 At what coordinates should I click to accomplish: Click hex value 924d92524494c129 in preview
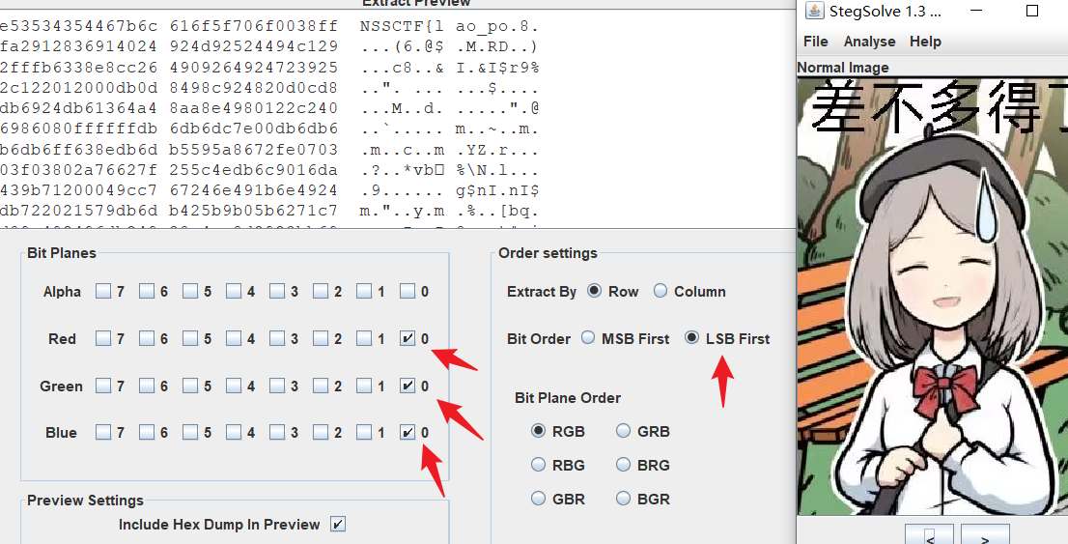point(253,47)
